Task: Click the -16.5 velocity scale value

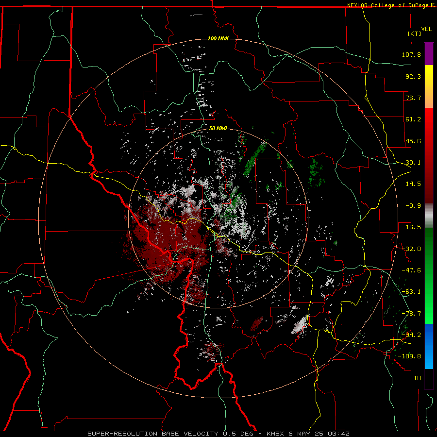Action: (x=411, y=227)
